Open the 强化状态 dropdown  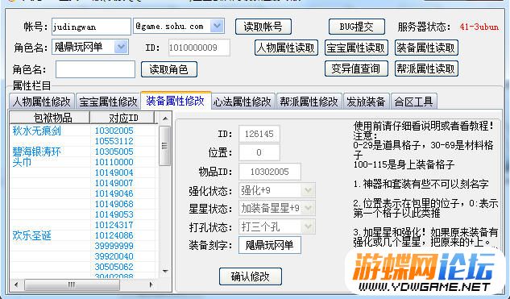click(x=308, y=190)
